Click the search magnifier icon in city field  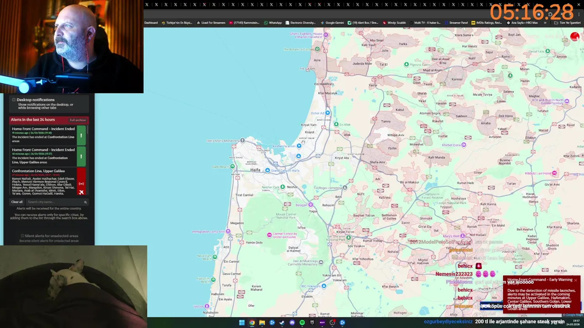coord(85,202)
